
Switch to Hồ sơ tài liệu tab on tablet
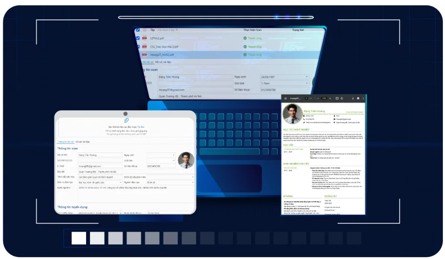point(83,142)
